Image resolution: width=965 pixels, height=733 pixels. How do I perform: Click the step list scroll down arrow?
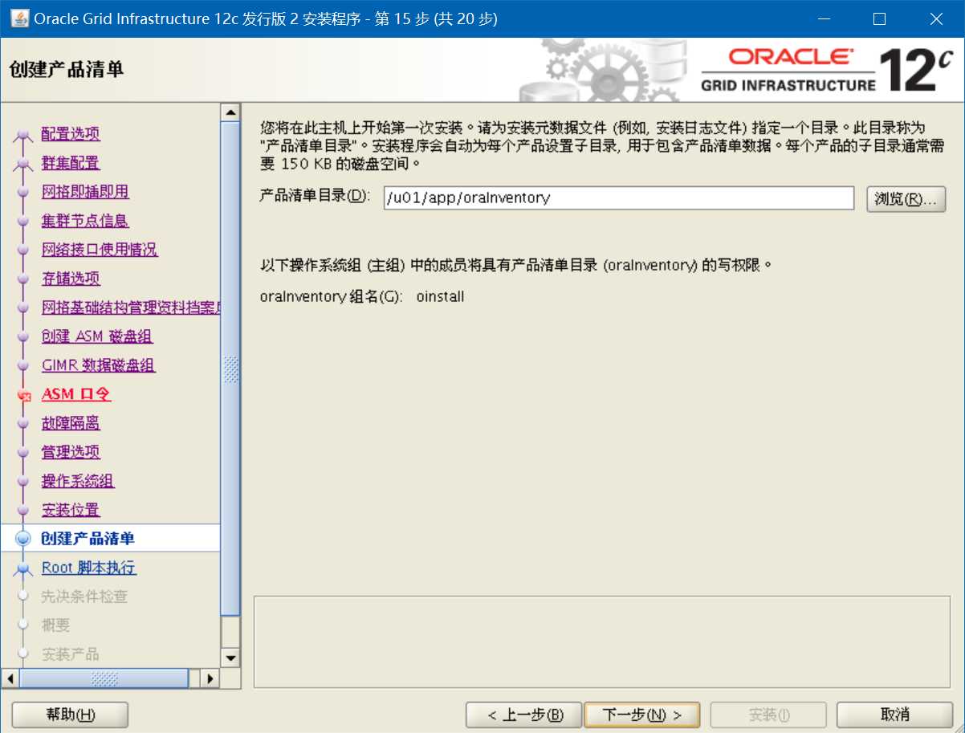[231, 658]
